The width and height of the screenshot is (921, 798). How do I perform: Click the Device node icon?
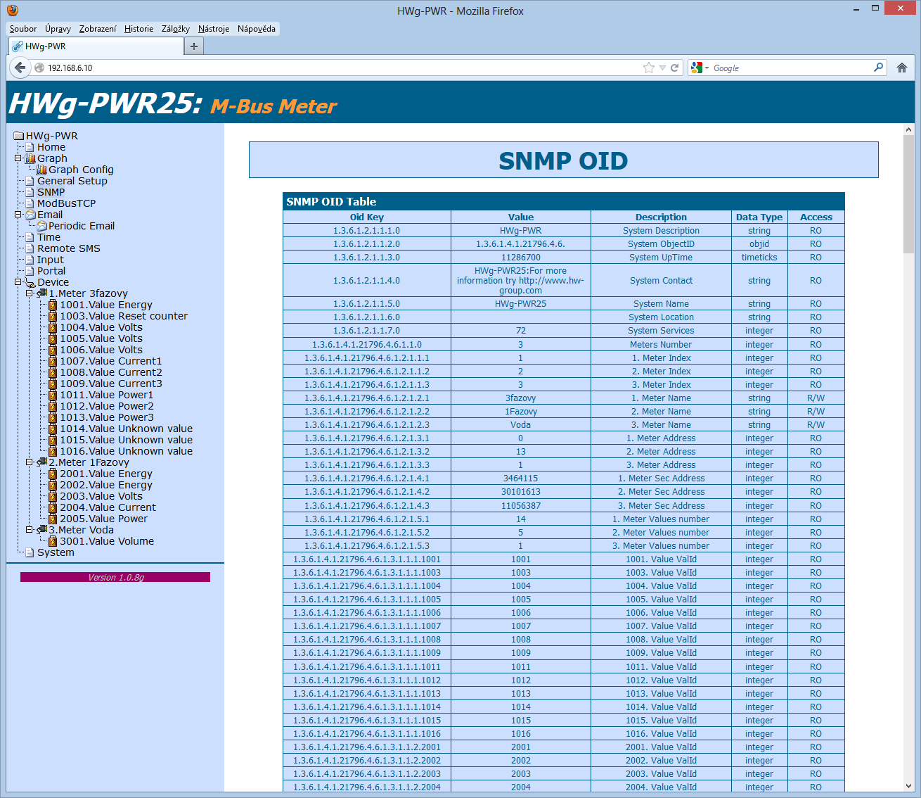click(30, 282)
